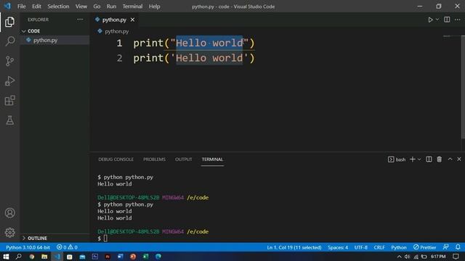This screenshot has height=261, width=465.
Task: Open the terminal launch profile dropdown
Action: pyautogui.click(x=419, y=159)
